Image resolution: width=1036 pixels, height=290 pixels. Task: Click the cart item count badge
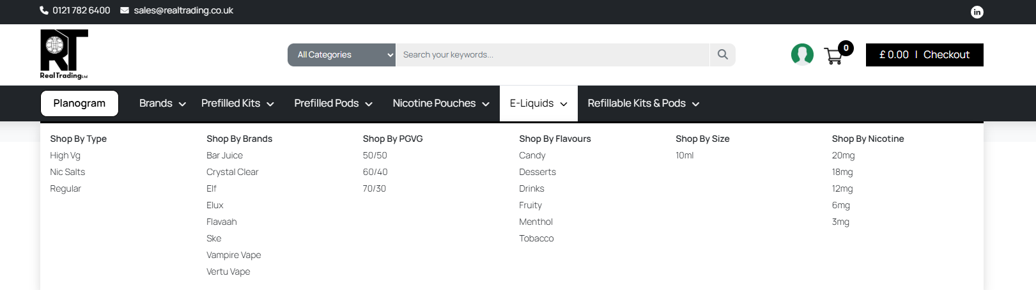tap(846, 48)
